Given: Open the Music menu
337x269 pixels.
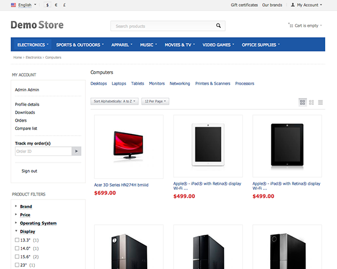Looking at the screenshot, I should 148,45.
